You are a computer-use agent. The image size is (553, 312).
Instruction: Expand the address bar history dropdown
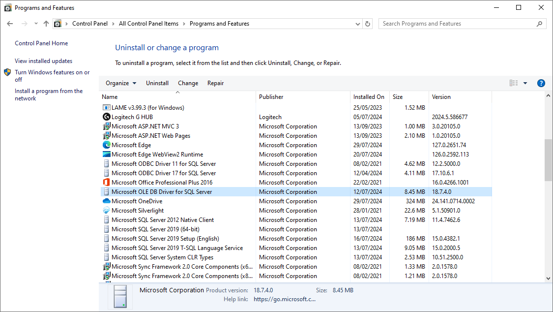357,24
